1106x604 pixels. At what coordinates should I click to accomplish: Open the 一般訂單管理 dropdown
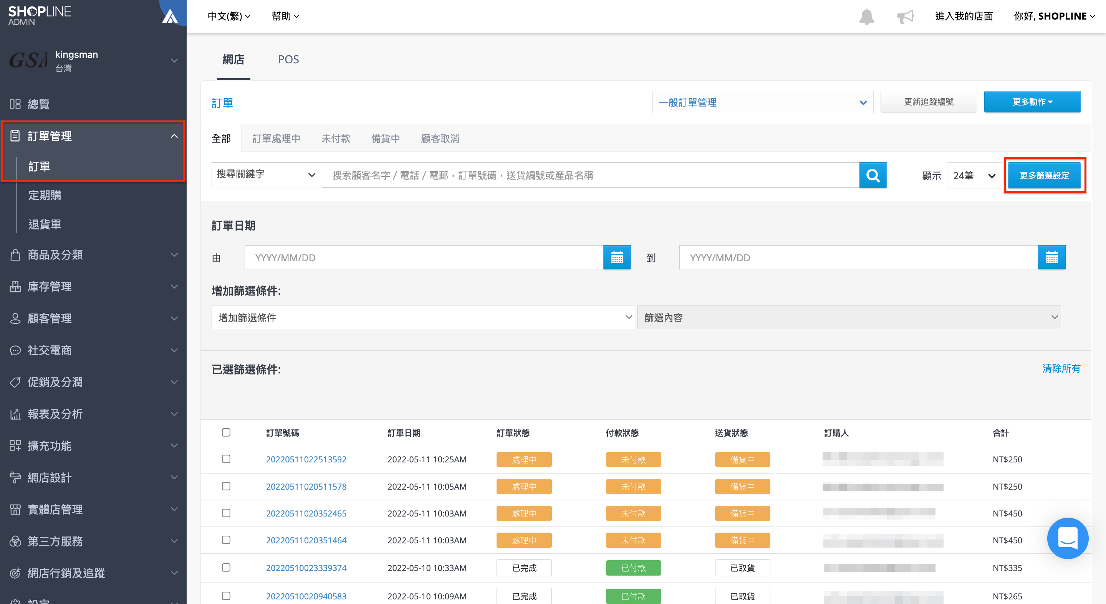pyautogui.click(x=763, y=102)
